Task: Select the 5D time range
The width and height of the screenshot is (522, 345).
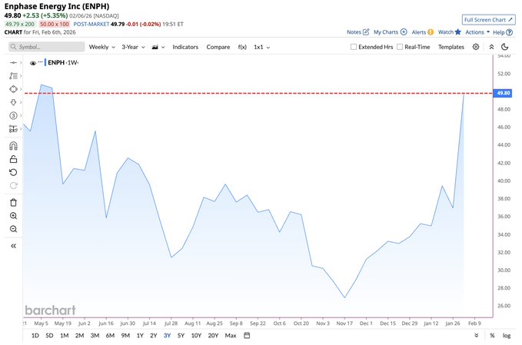Action: click(x=49, y=335)
